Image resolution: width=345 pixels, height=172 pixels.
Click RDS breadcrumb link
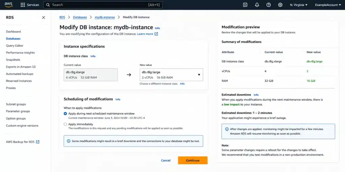[62, 17]
